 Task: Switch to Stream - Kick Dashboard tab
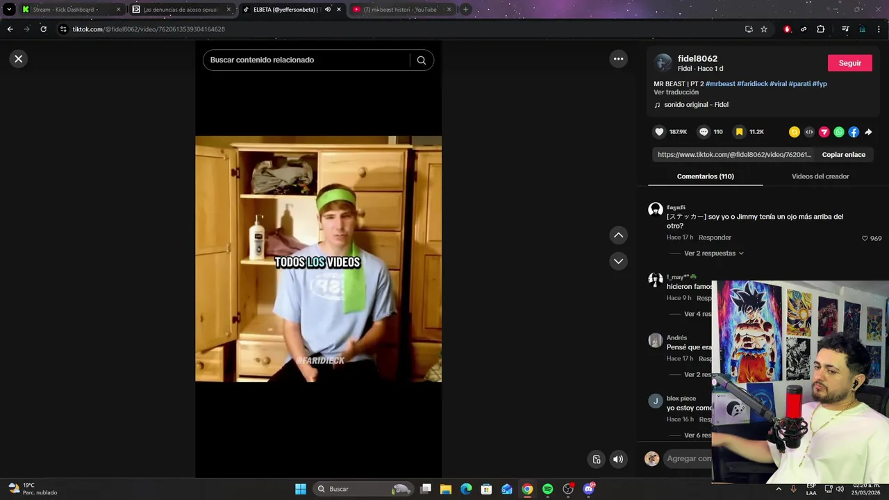click(71, 10)
